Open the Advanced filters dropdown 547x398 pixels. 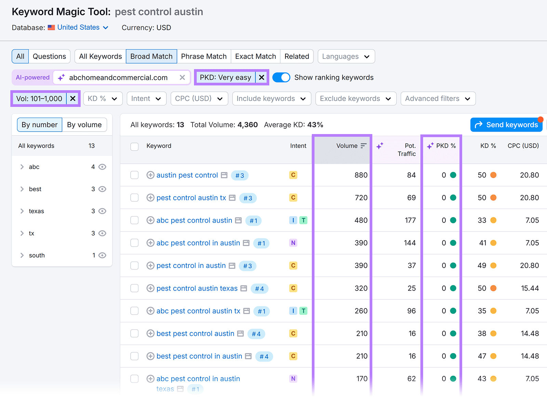pos(437,98)
